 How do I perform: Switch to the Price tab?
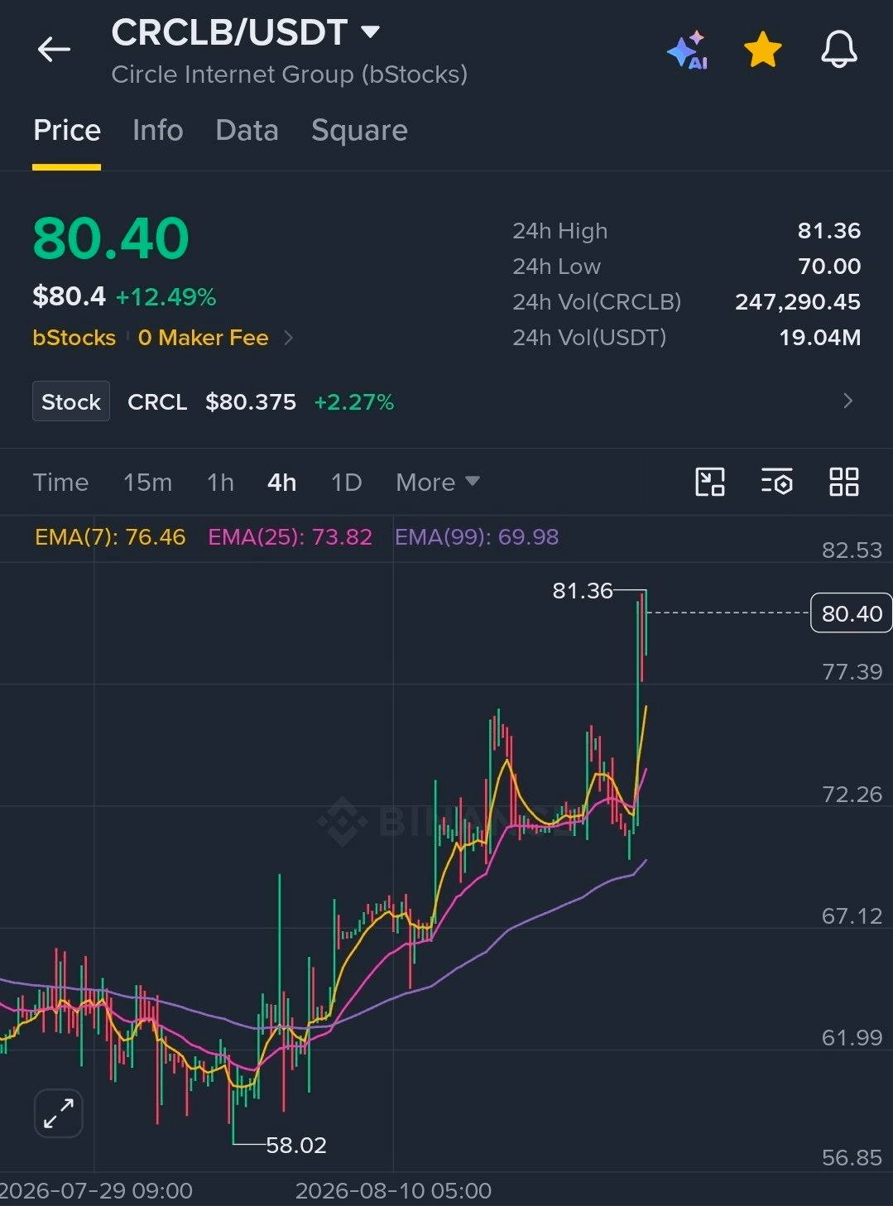67,131
